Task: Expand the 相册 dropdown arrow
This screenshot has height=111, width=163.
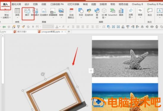Action: pos(61,18)
